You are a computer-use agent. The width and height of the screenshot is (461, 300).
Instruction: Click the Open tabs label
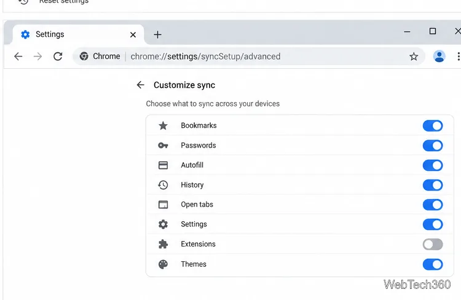(197, 205)
